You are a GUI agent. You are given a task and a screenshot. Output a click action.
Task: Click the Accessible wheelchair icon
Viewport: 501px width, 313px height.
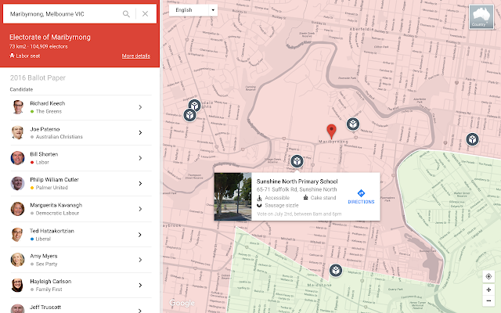tap(259, 198)
